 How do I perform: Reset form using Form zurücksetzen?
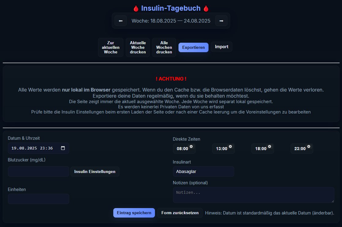[x=180, y=213]
